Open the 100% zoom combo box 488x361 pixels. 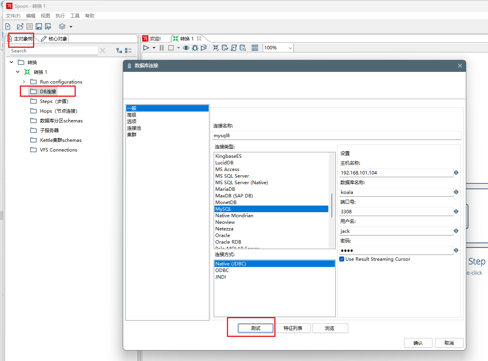click(x=278, y=48)
